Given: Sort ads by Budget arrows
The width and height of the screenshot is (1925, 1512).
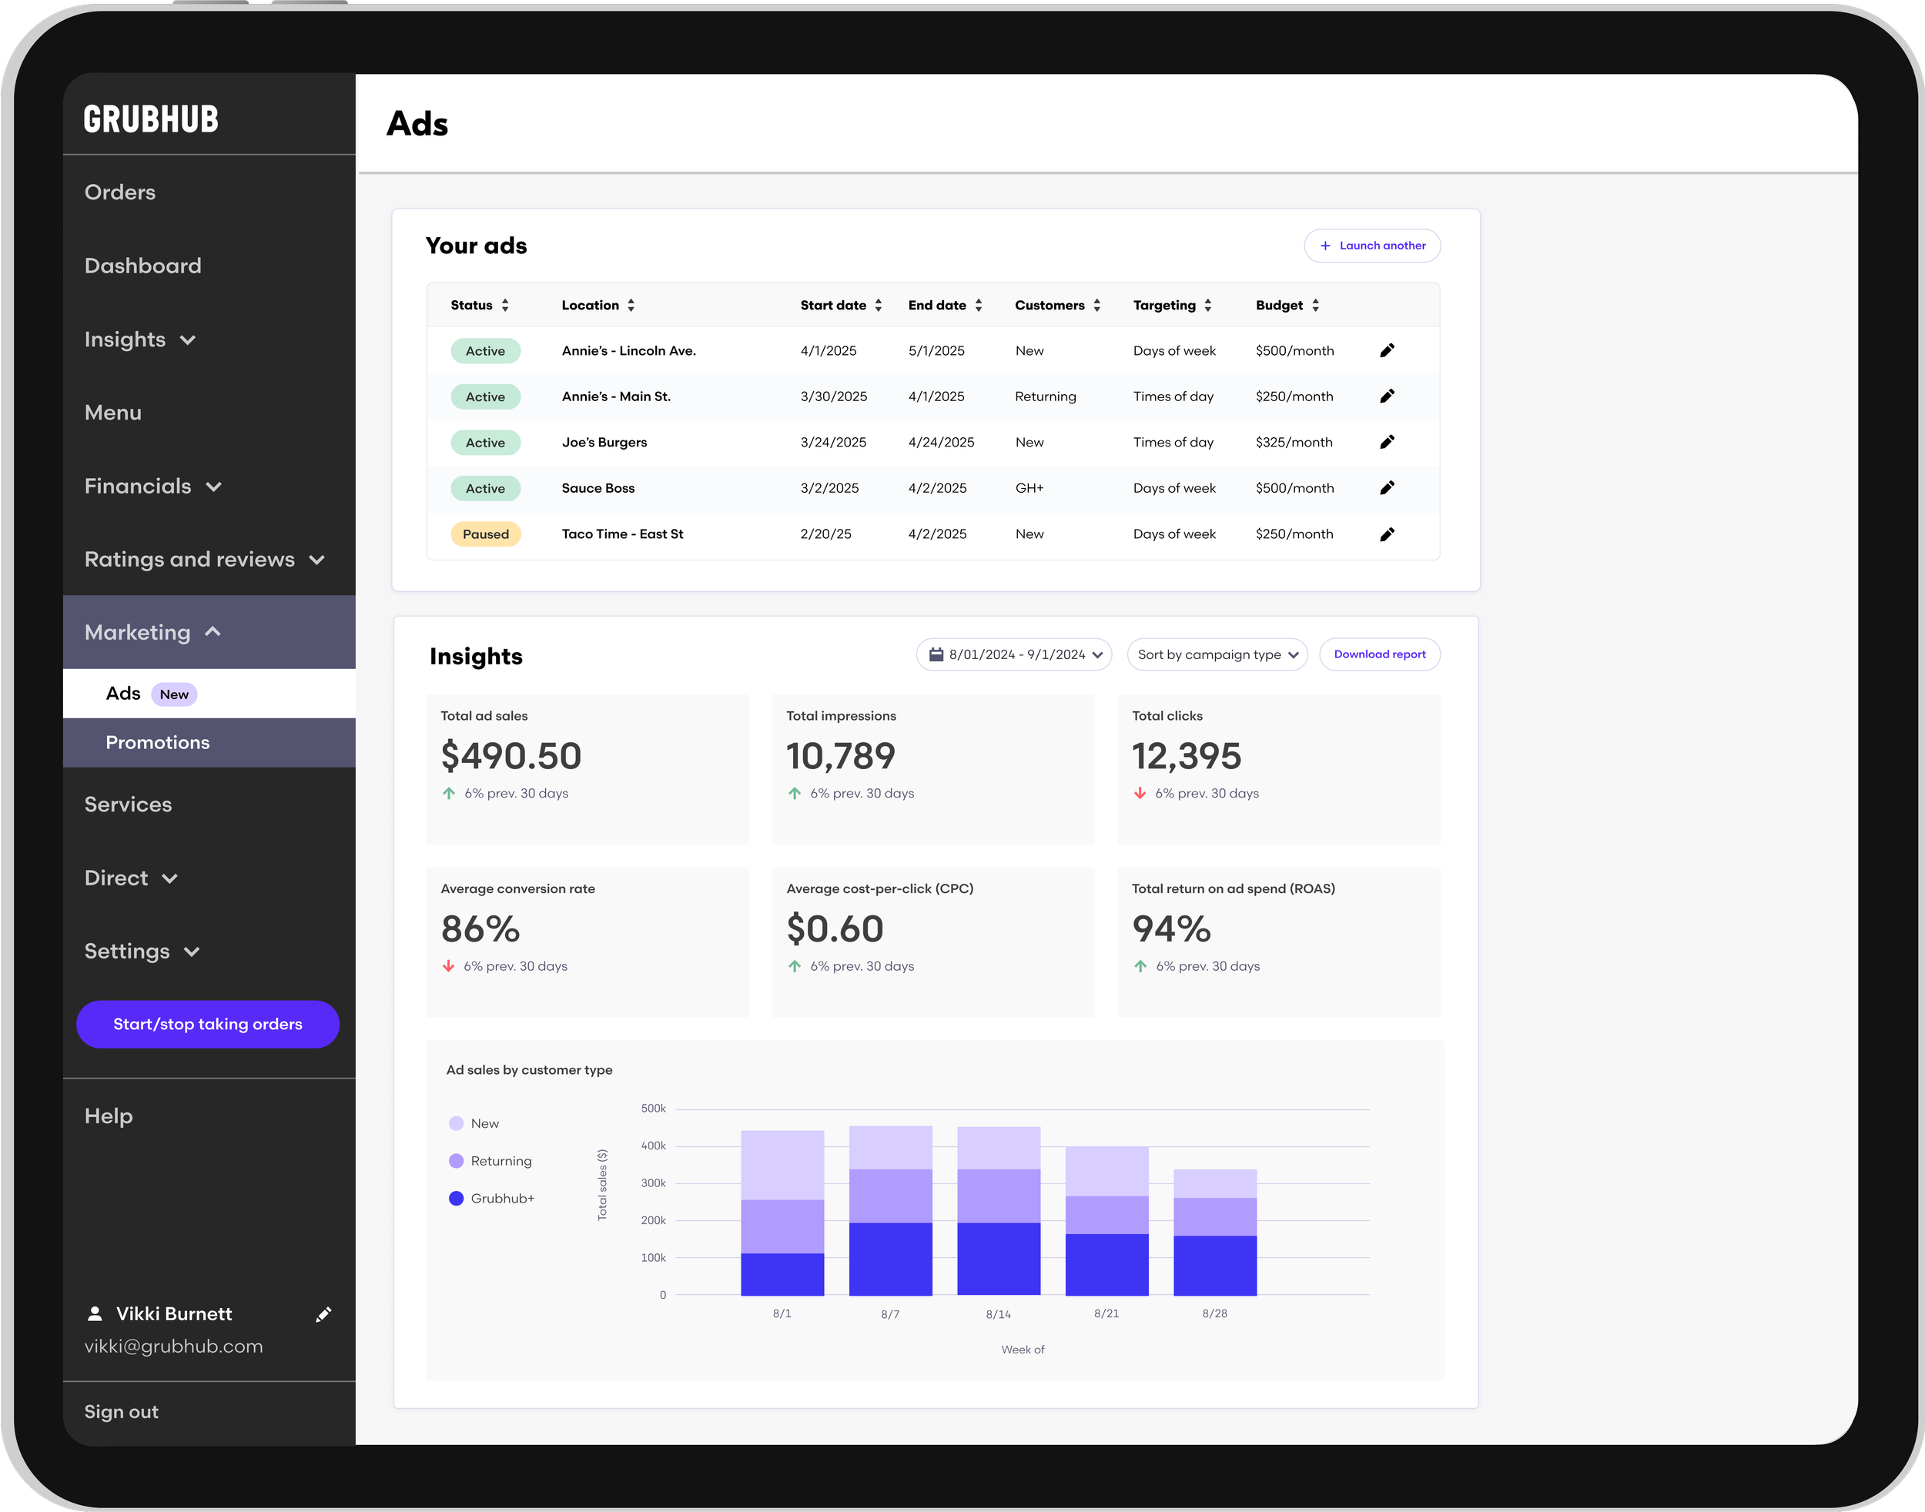Looking at the screenshot, I should 1316,306.
